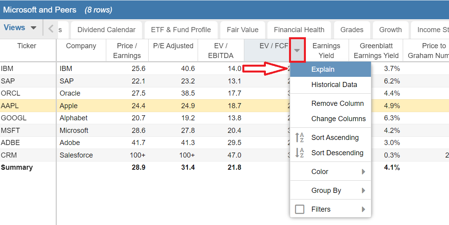Viewport: 449px width, 225px height.
Task: Toggle the Filters checkbox
Action: coord(300,209)
